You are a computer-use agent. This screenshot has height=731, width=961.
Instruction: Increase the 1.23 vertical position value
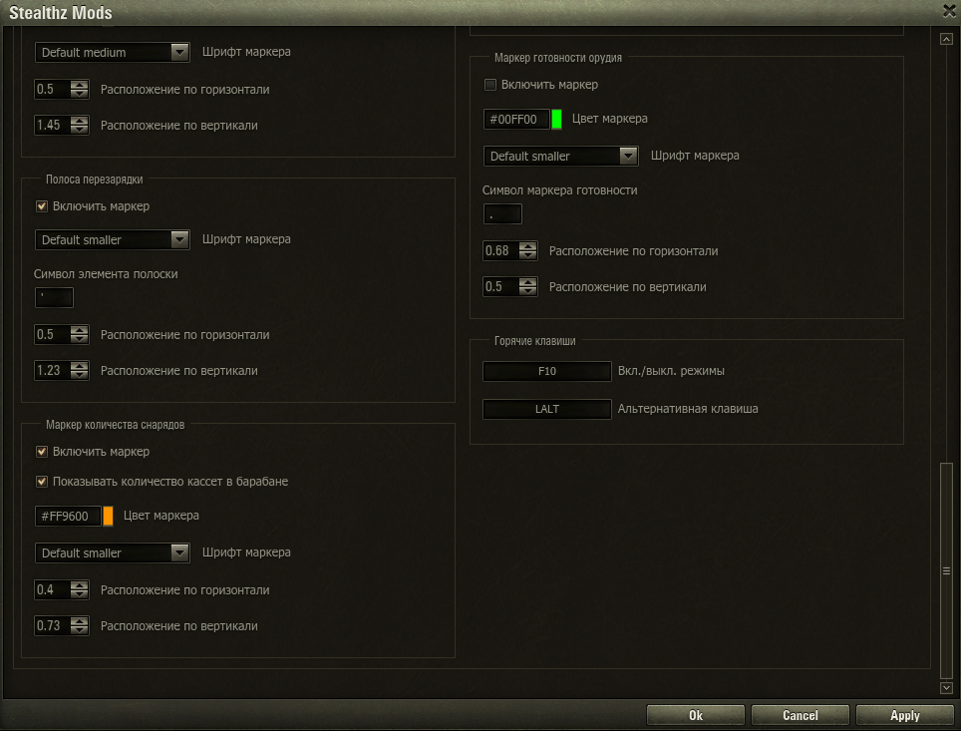click(79, 365)
